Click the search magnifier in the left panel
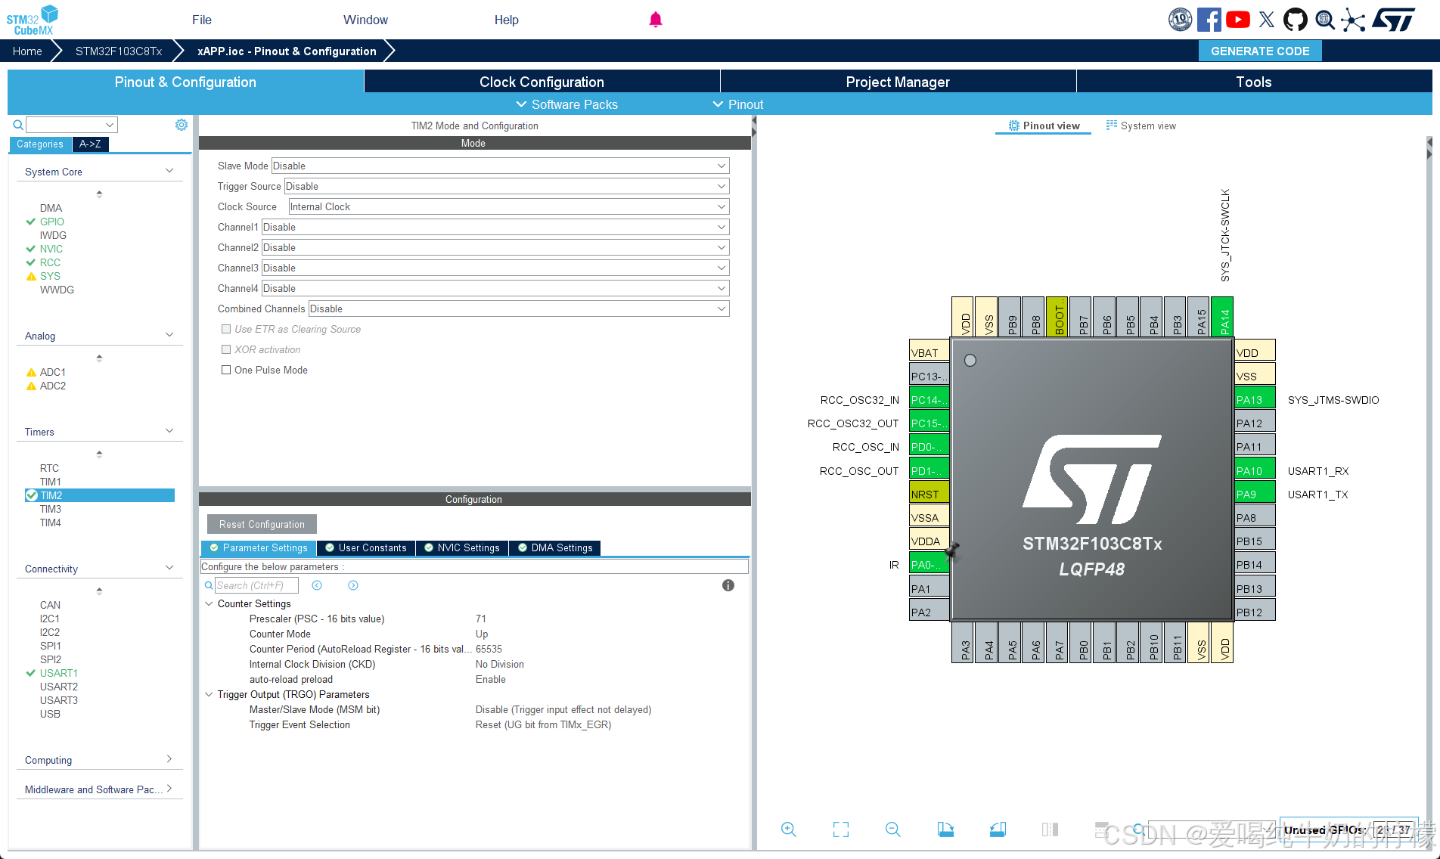Image resolution: width=1440 pixels, height=859 pixels. click(x=18, y=125)
